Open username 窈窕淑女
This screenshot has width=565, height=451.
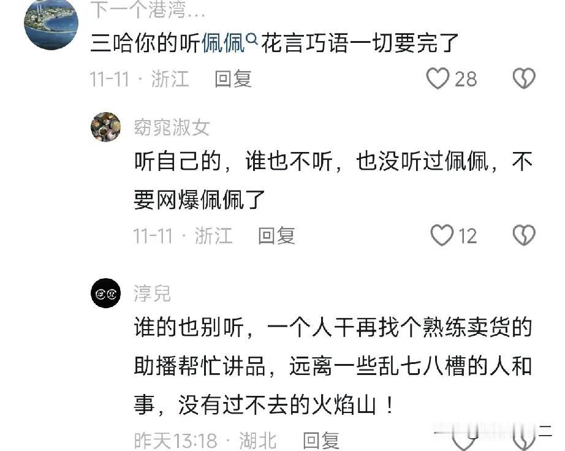[x=172, y=127]
